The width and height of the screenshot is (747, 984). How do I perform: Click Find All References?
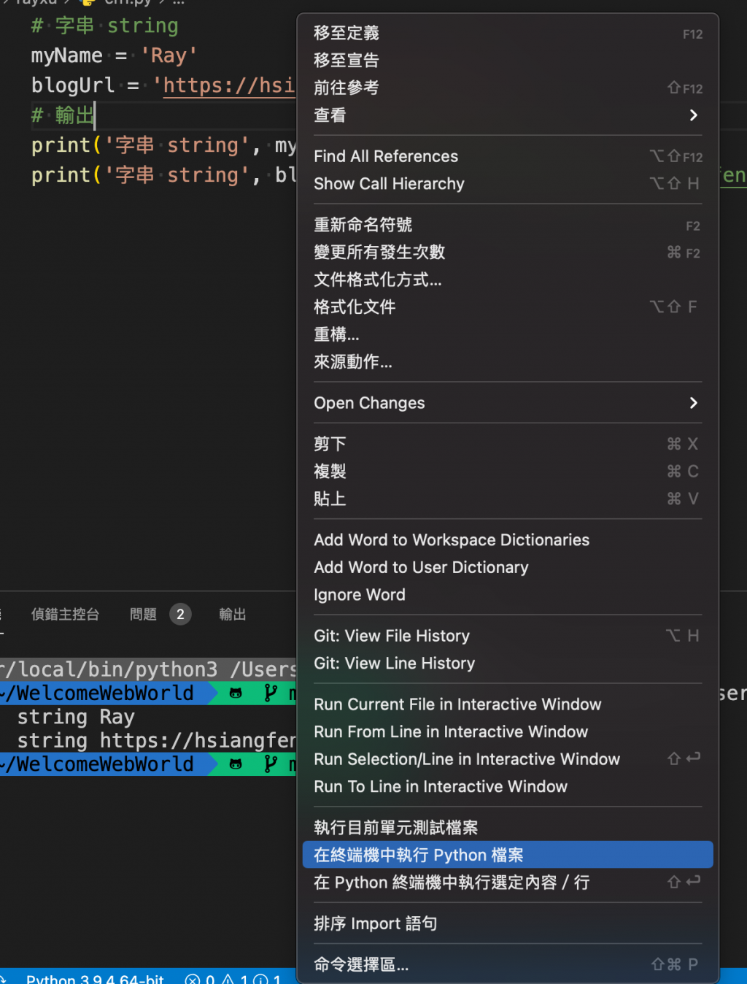(508, 156)
